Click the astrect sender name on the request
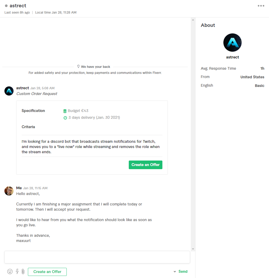 (x=22, y=88)
